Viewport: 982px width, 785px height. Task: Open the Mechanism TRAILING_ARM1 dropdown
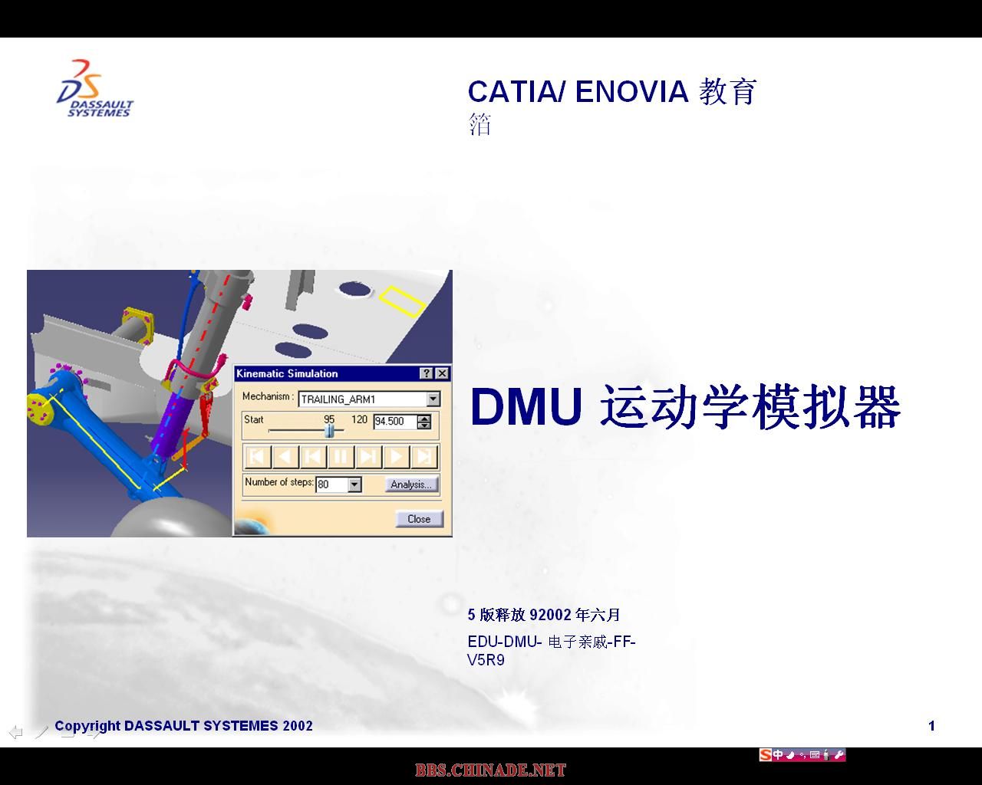433,399
